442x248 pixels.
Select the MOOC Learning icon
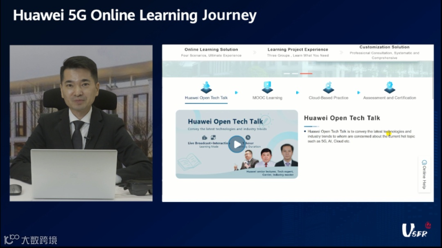(x=267, y=87)
